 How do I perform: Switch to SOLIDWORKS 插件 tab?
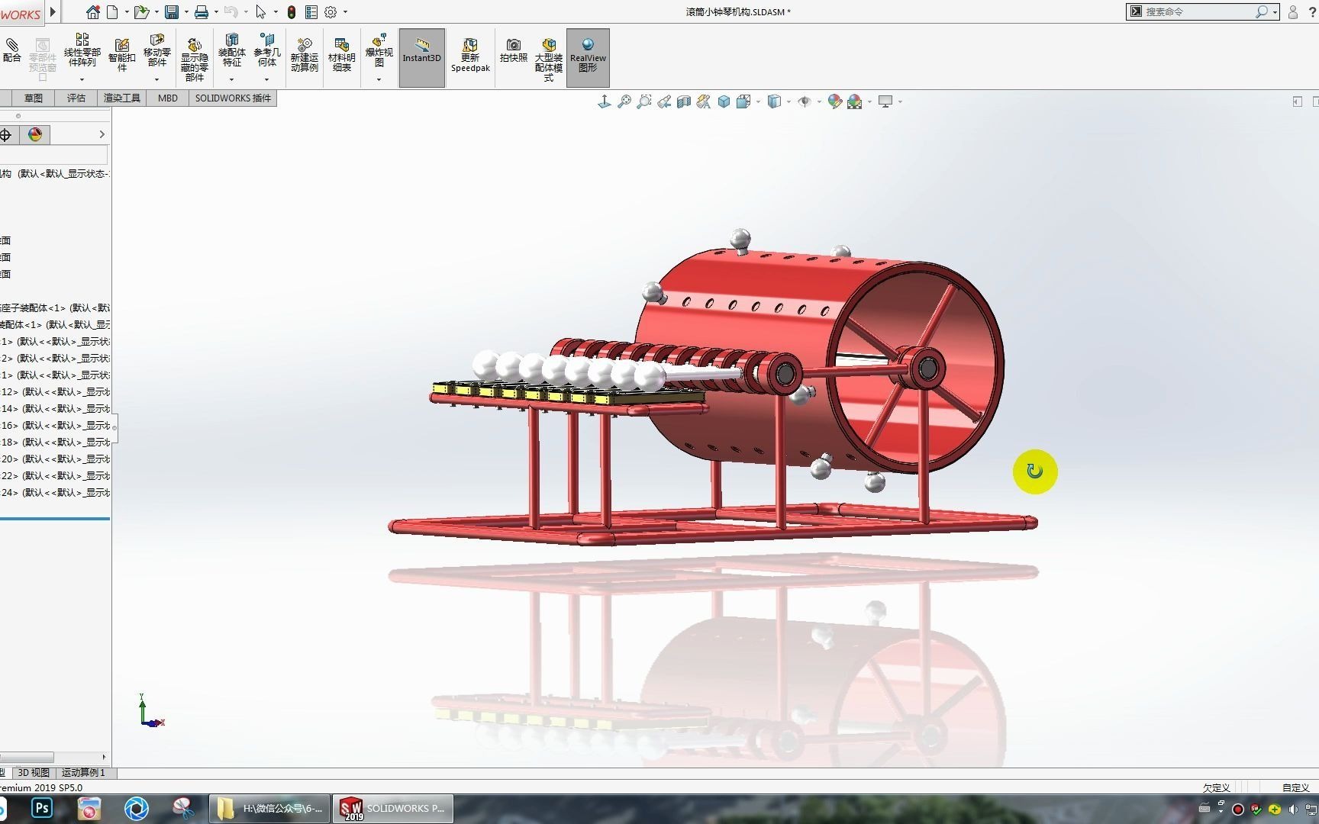tap(233, 98)
